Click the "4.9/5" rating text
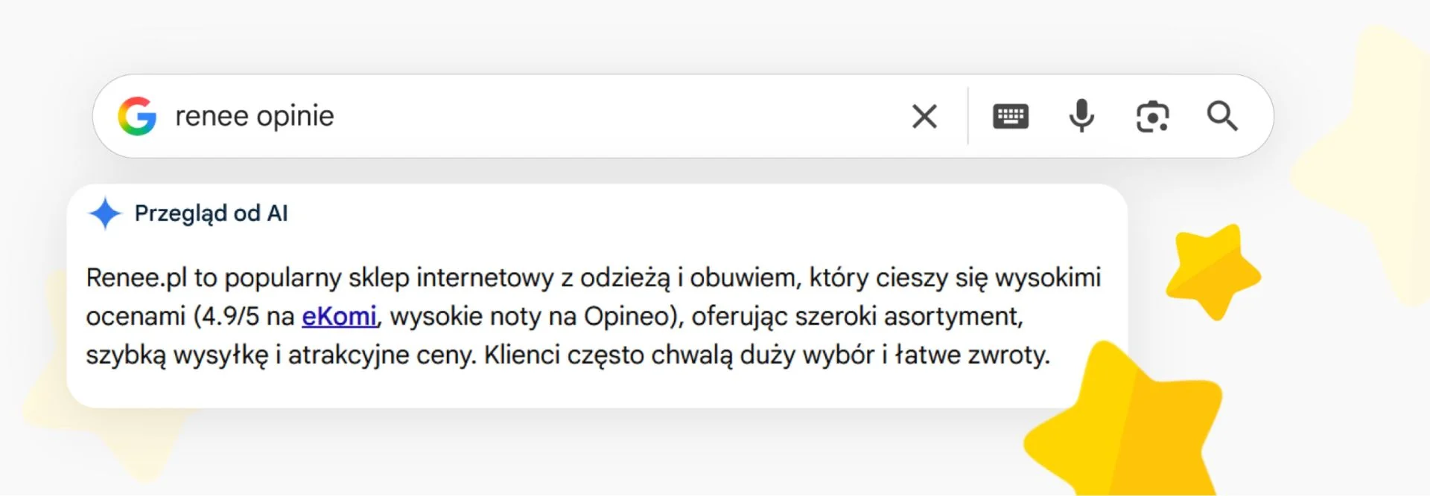This screenshot has width=1430, height=496. click(x=230, y=317)
